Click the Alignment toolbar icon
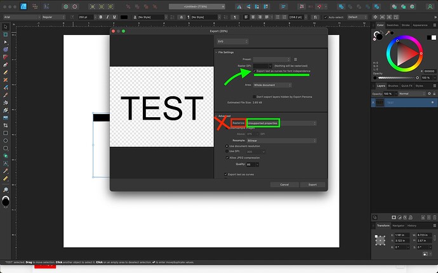 [284, 6]
